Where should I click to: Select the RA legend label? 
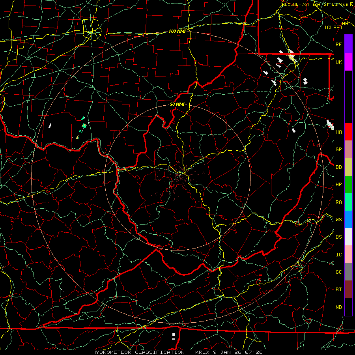[338, 202]
